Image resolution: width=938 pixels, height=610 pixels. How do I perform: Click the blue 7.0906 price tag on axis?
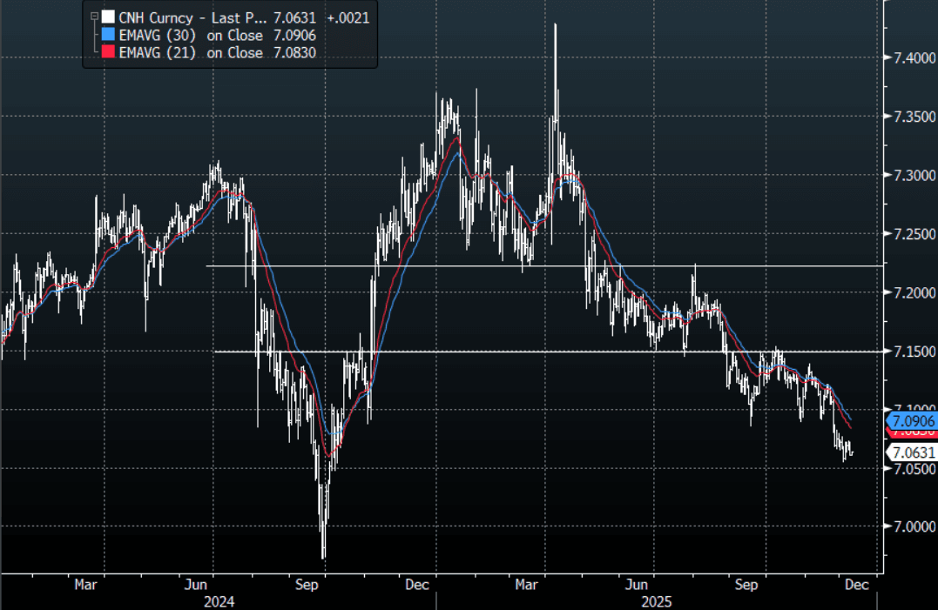(910, 421)
